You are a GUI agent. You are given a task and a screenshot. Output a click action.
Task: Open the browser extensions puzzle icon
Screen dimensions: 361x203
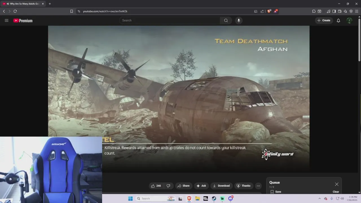(314, 11)
